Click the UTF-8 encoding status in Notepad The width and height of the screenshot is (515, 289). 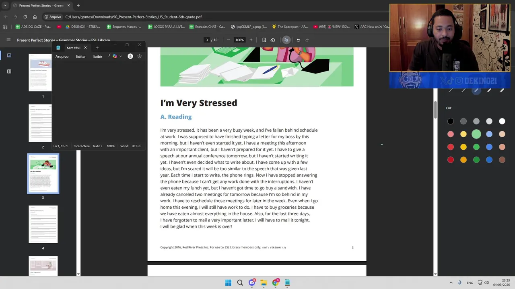(x=136, y=146)
